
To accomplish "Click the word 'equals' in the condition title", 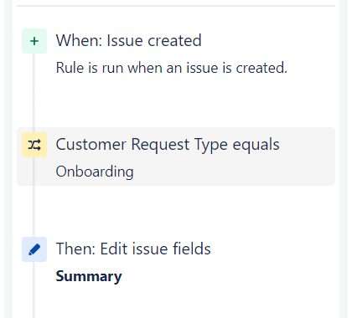I will [x=256, y=145].
